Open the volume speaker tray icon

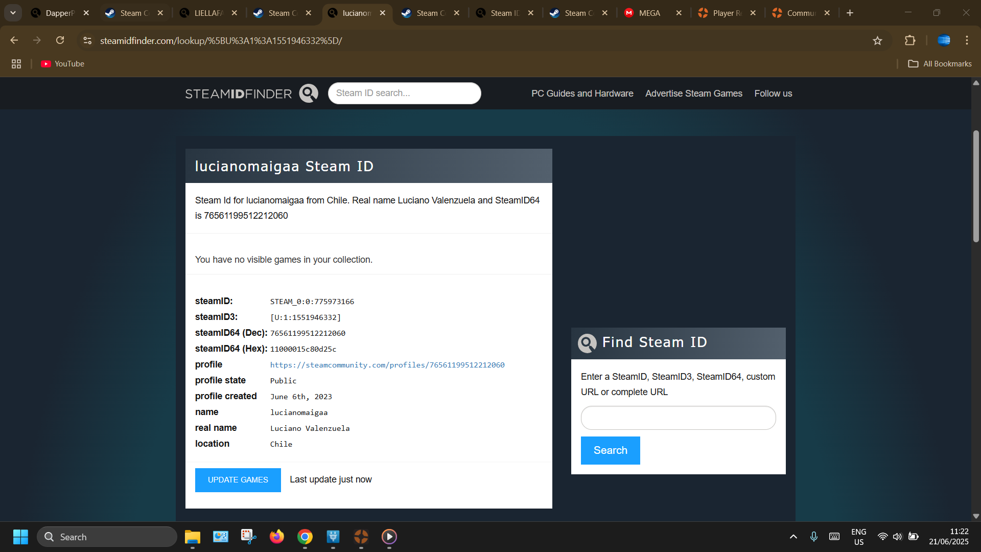[x=897, y=537]
